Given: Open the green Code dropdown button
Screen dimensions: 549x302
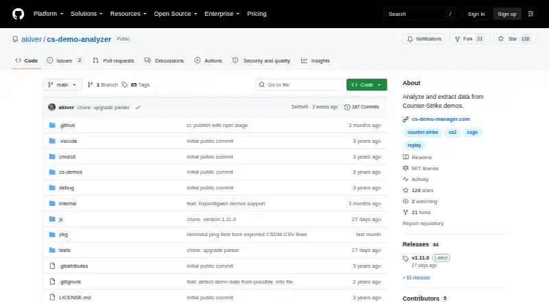Looking at the screenshot, I should [x=366, y=85].
